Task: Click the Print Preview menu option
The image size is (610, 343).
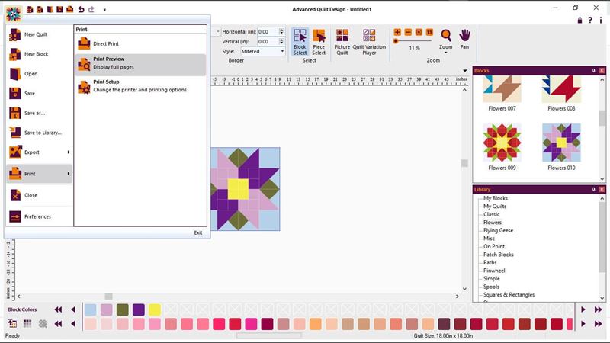Action: click(141, 63)
